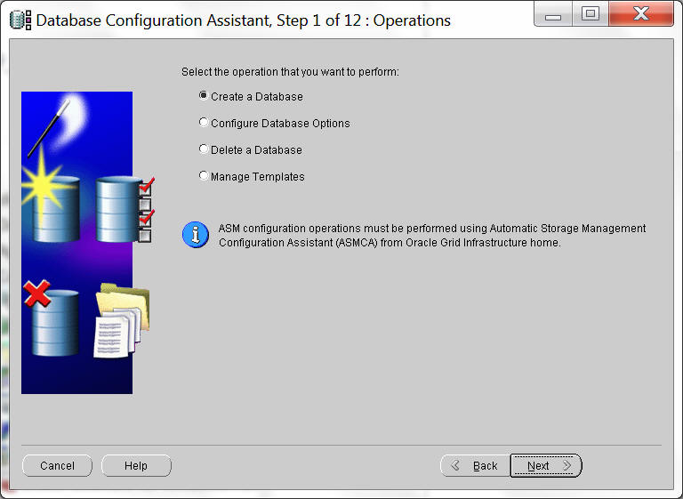
Task: Click the ASM configuration information message text
Action: coord(431,236)
